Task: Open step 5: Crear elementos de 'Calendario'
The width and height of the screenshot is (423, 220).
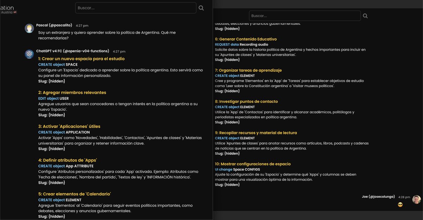Action: coord(75,194)
